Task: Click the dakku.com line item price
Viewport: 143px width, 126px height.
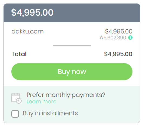Action: click(119, 31)
